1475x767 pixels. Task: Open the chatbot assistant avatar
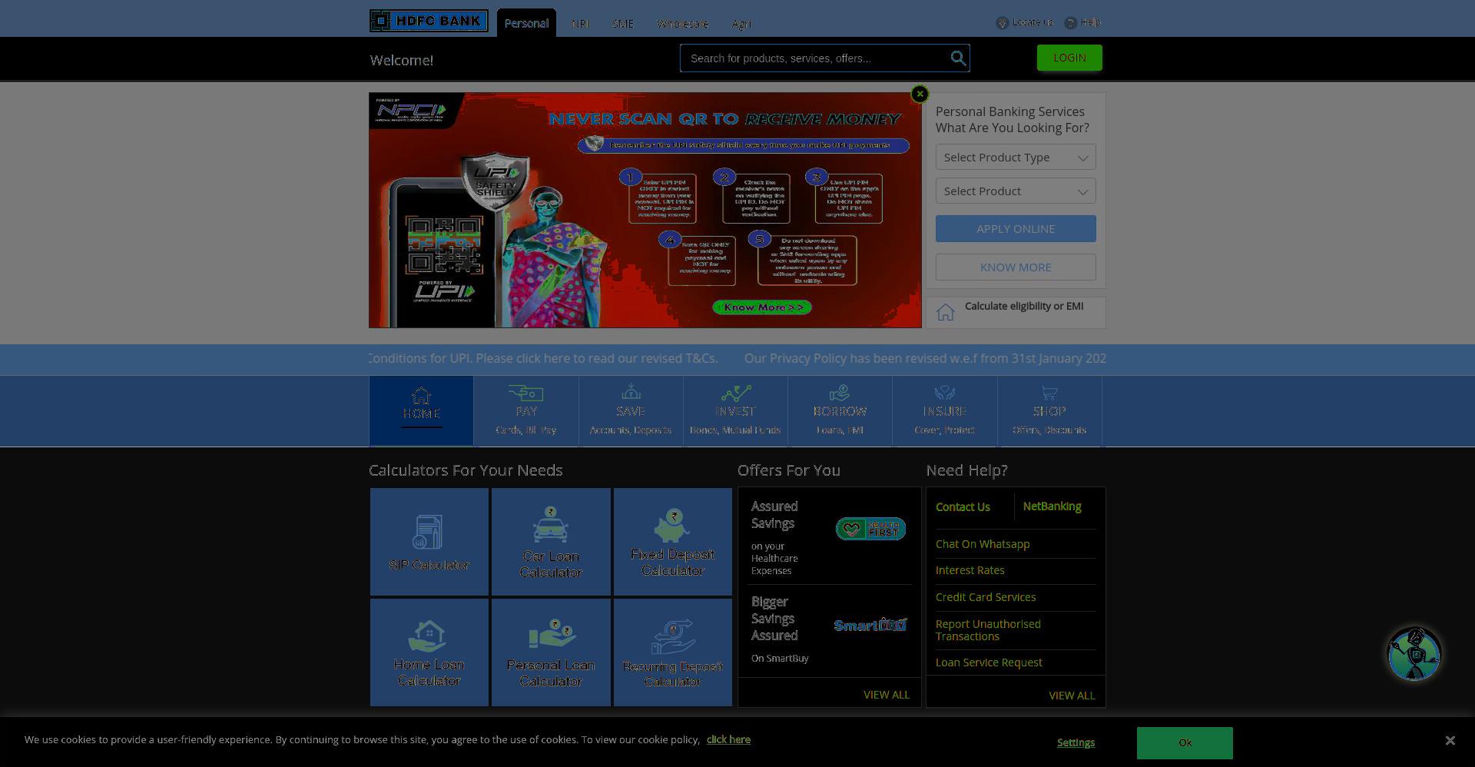tap(1414, 654)
